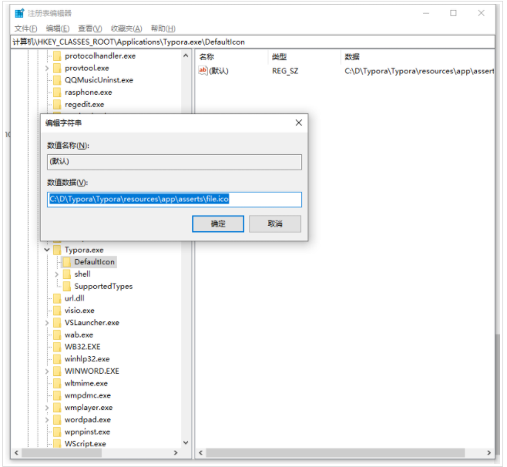Close the 编辑字符串 dialog

[x=299, y=123]
